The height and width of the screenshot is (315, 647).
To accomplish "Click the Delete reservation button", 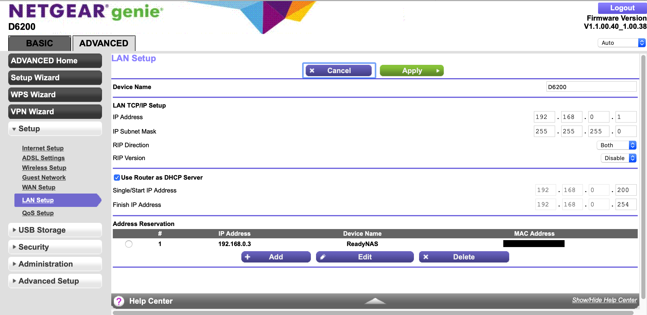I will [x=464, y=257].
